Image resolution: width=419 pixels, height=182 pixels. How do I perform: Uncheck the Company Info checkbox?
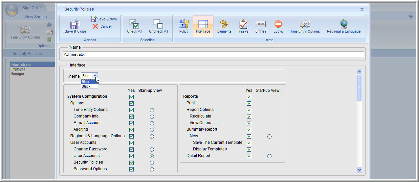[x=131, y=117]
